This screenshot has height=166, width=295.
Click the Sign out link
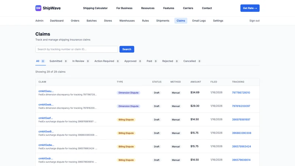[254, 21]
